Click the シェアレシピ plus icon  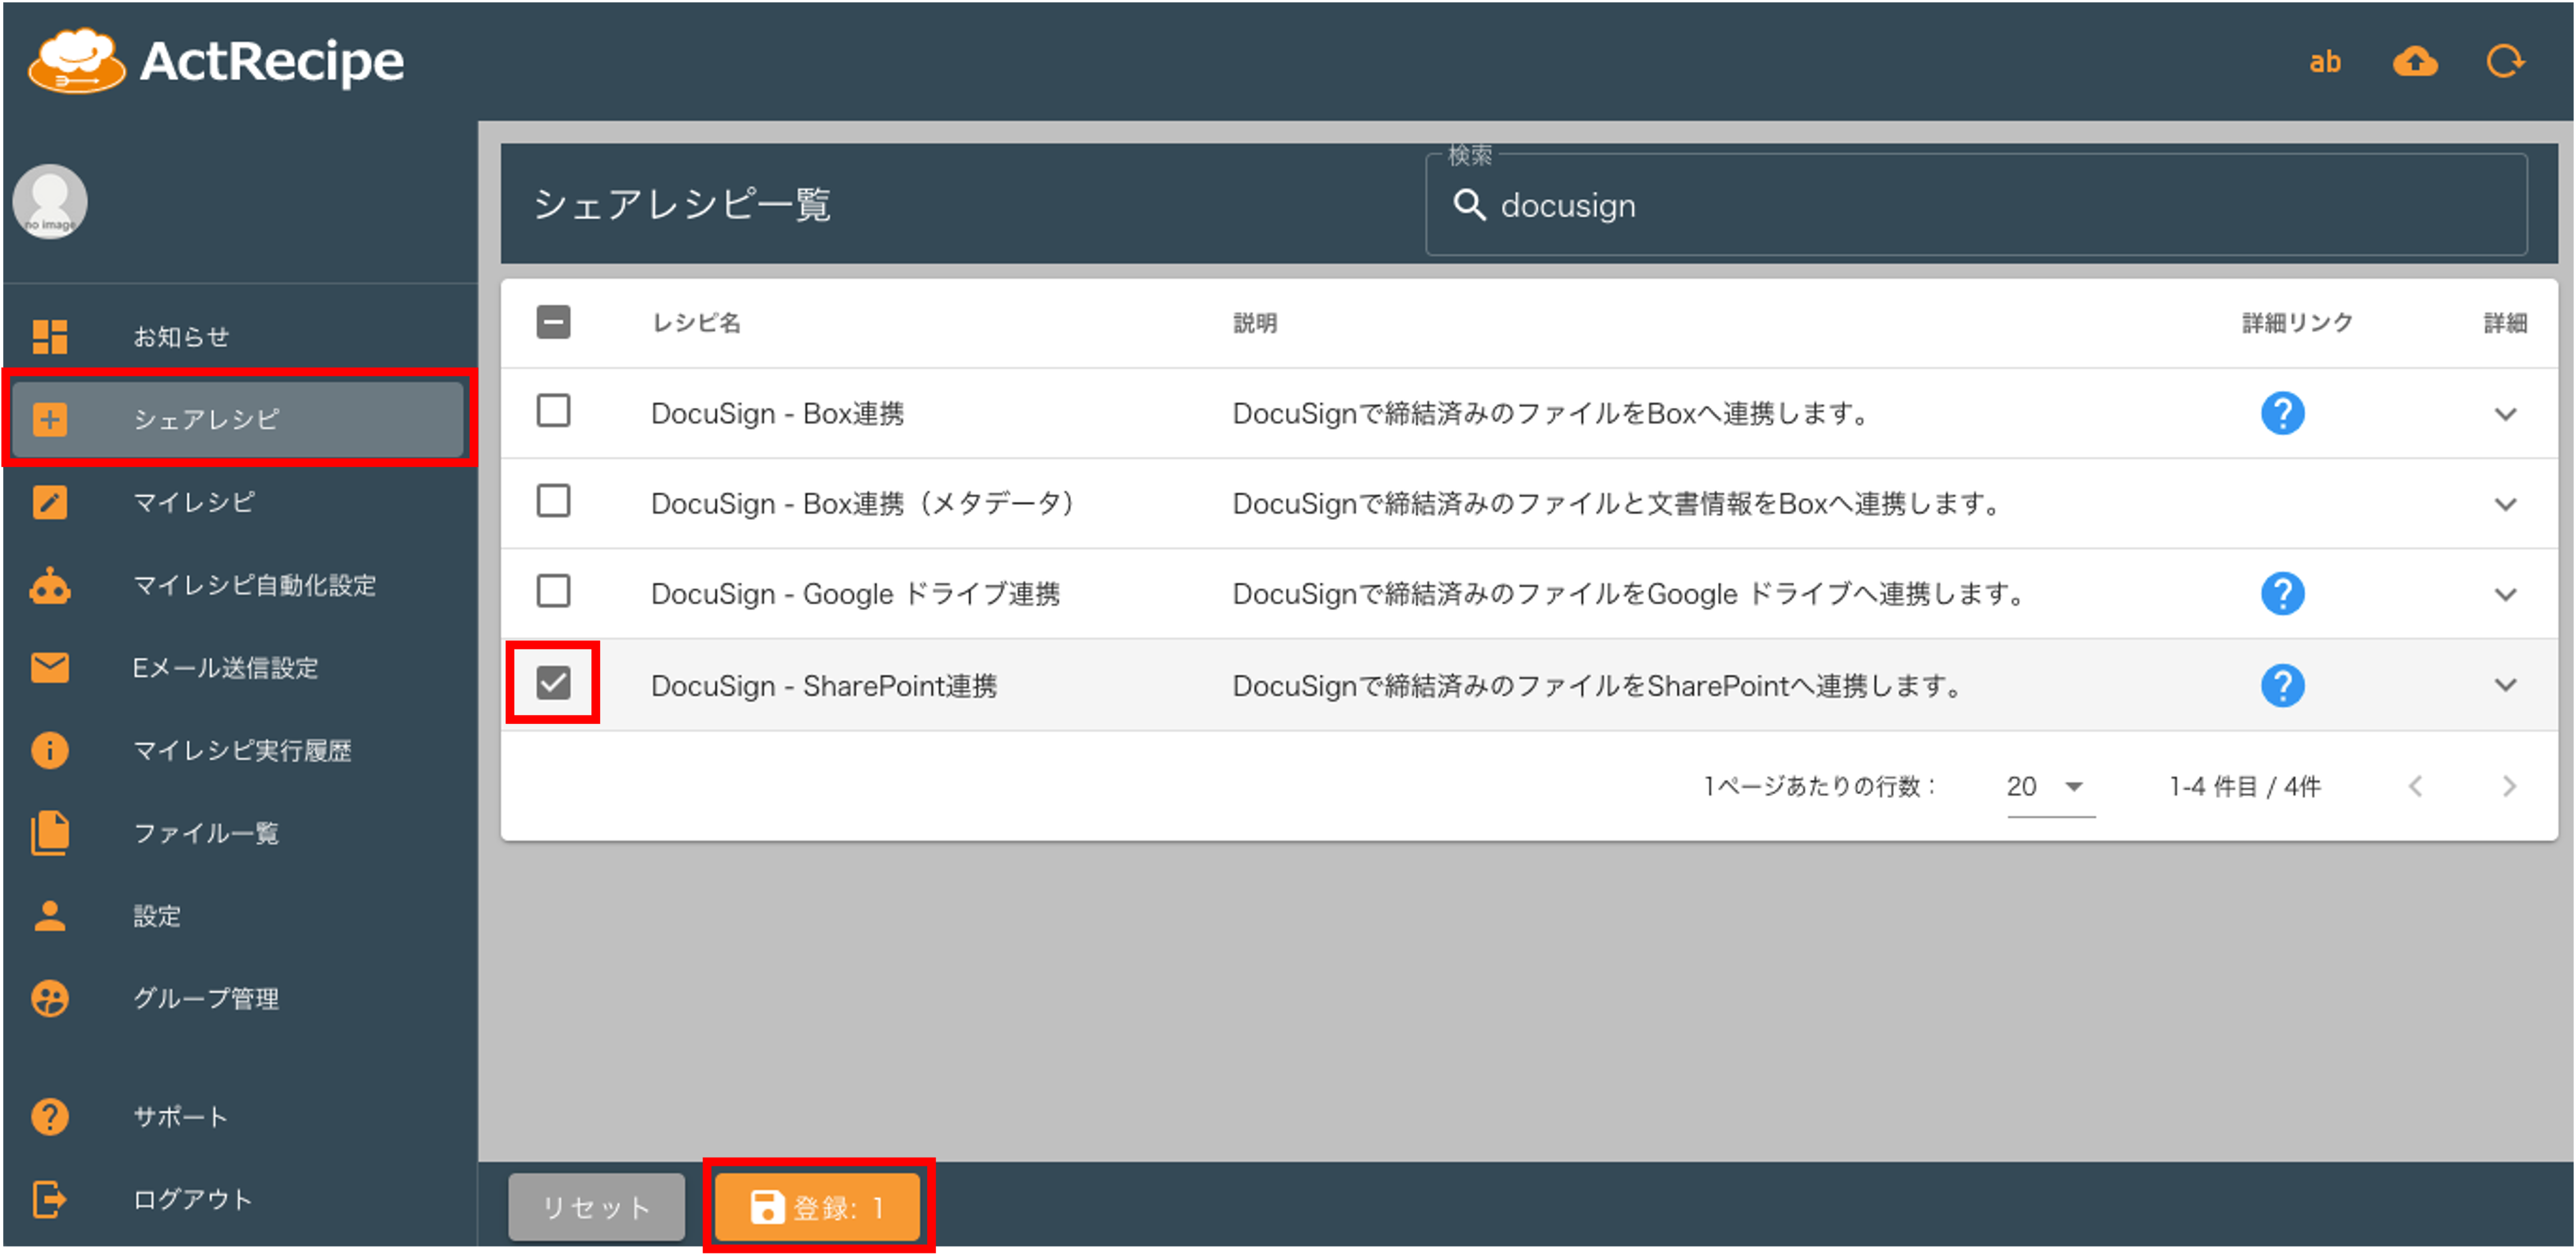pyautogui.click(x=50, y=419)
